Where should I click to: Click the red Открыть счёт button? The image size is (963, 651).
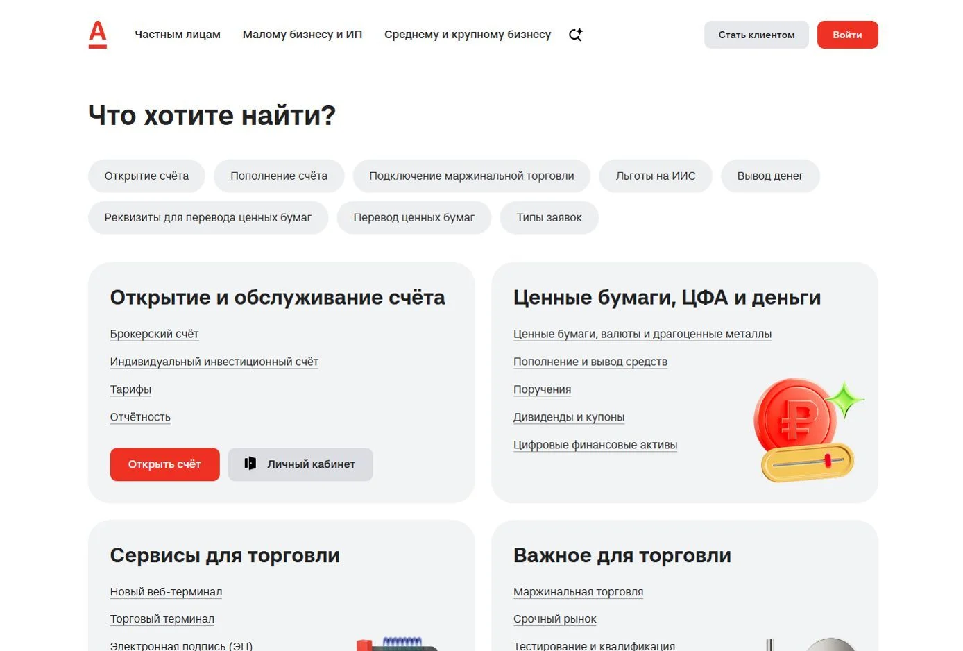(x=164, y=464)
